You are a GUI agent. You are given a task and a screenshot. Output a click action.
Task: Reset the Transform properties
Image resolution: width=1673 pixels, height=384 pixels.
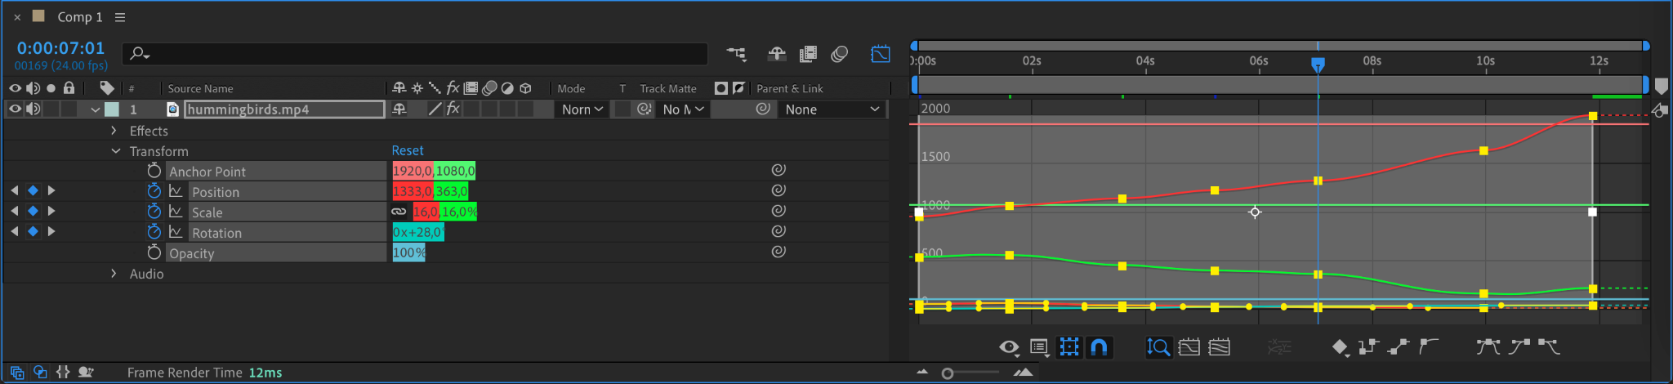(407, 151)
